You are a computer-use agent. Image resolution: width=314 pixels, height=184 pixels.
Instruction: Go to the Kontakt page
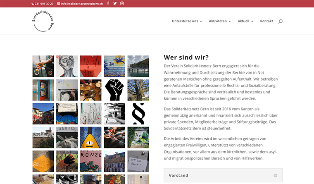[x=266, y=21]
